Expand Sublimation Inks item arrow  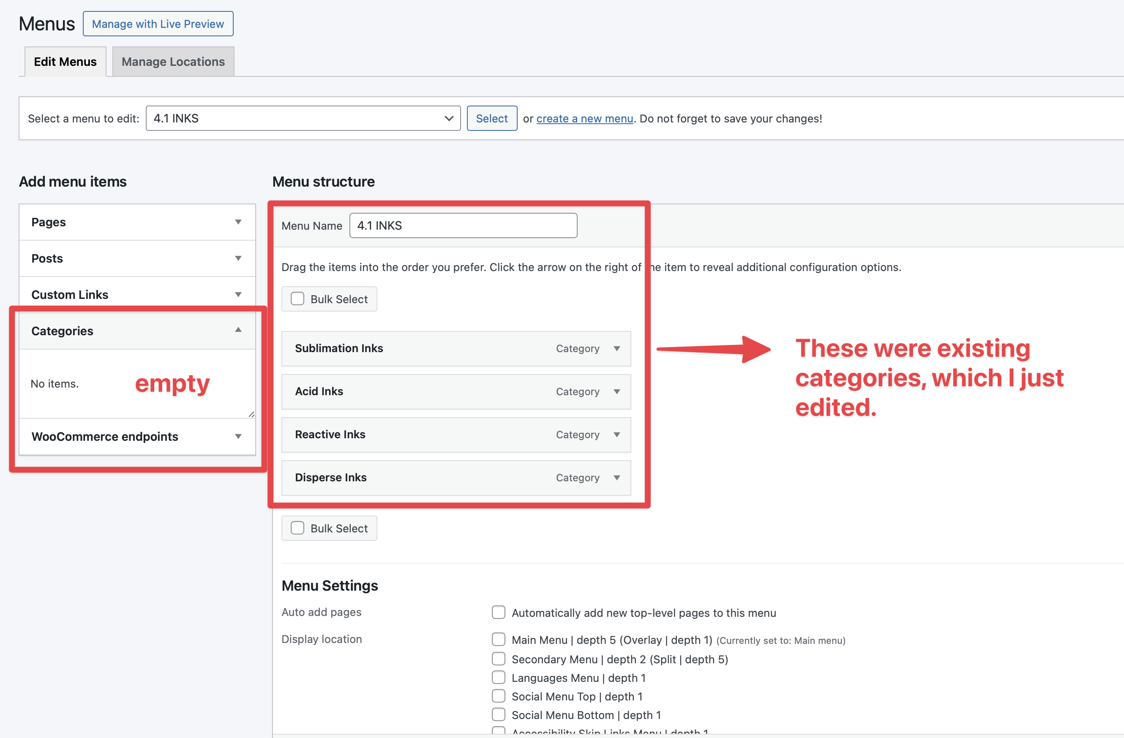pyautogui.click(x=617, y=348)
